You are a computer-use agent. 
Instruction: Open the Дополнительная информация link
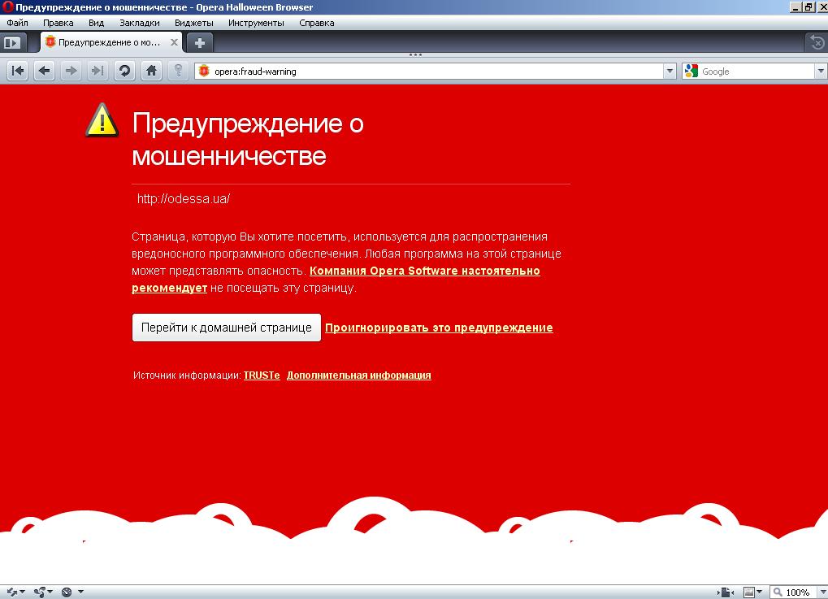[358, 375]
